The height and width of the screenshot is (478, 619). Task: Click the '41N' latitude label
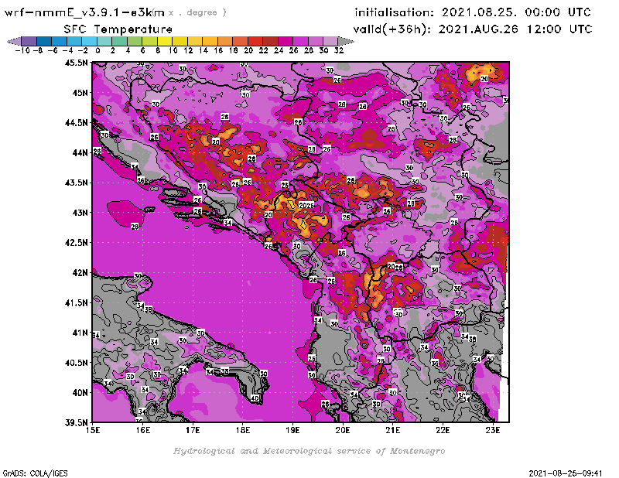[80, 333]
